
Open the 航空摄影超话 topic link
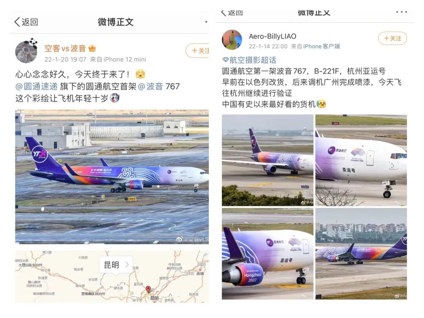pos(252,60)
